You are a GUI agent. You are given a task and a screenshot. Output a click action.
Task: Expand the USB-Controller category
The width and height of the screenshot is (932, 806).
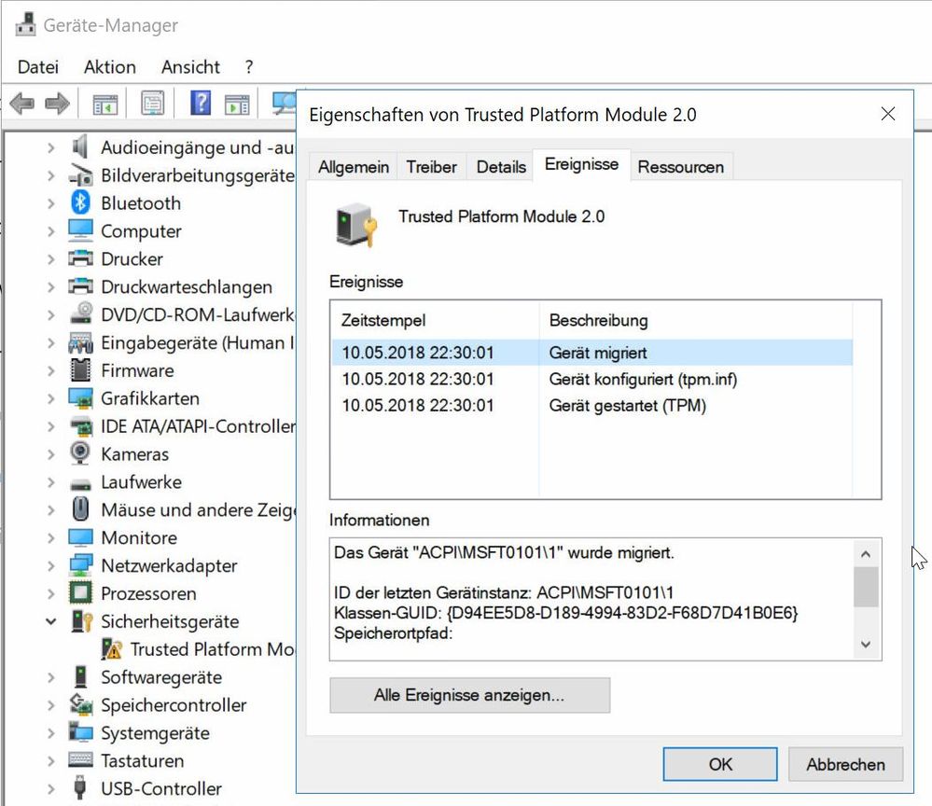[x=51, y=789]
